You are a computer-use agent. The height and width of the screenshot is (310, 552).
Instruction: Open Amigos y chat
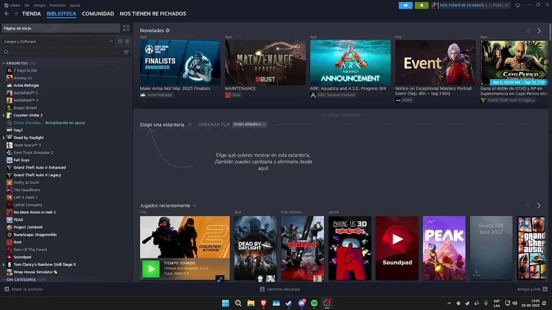click(532, 289)
